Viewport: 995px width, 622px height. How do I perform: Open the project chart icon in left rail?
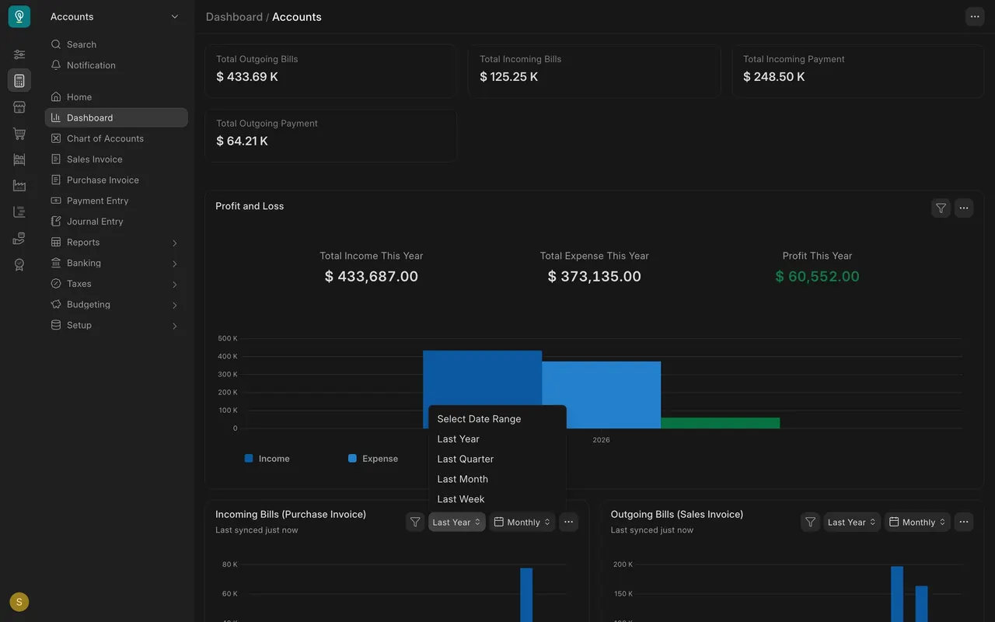[x=19, y=212]
